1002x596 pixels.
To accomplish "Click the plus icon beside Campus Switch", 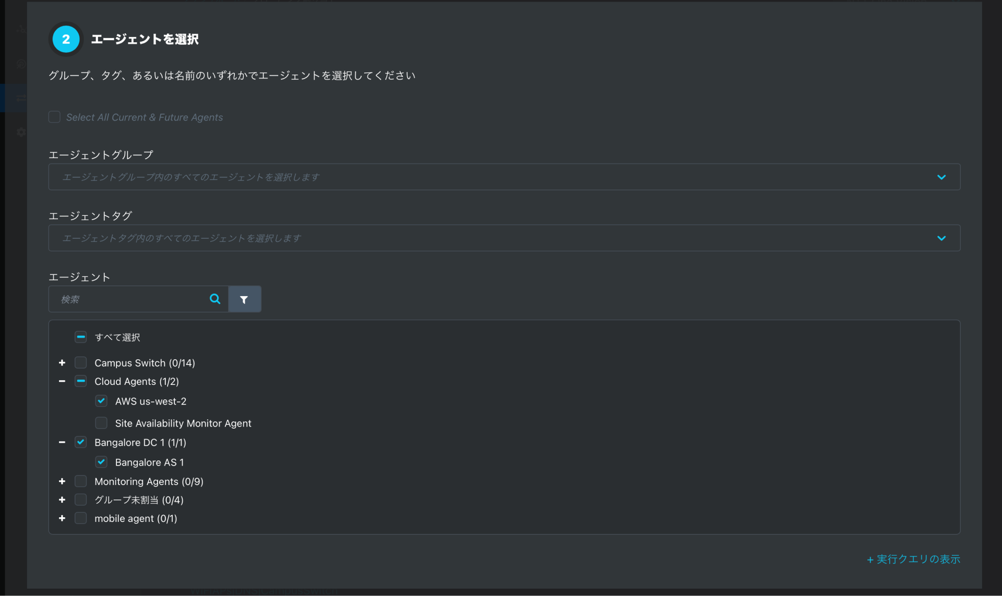I will tap(62, 363).
